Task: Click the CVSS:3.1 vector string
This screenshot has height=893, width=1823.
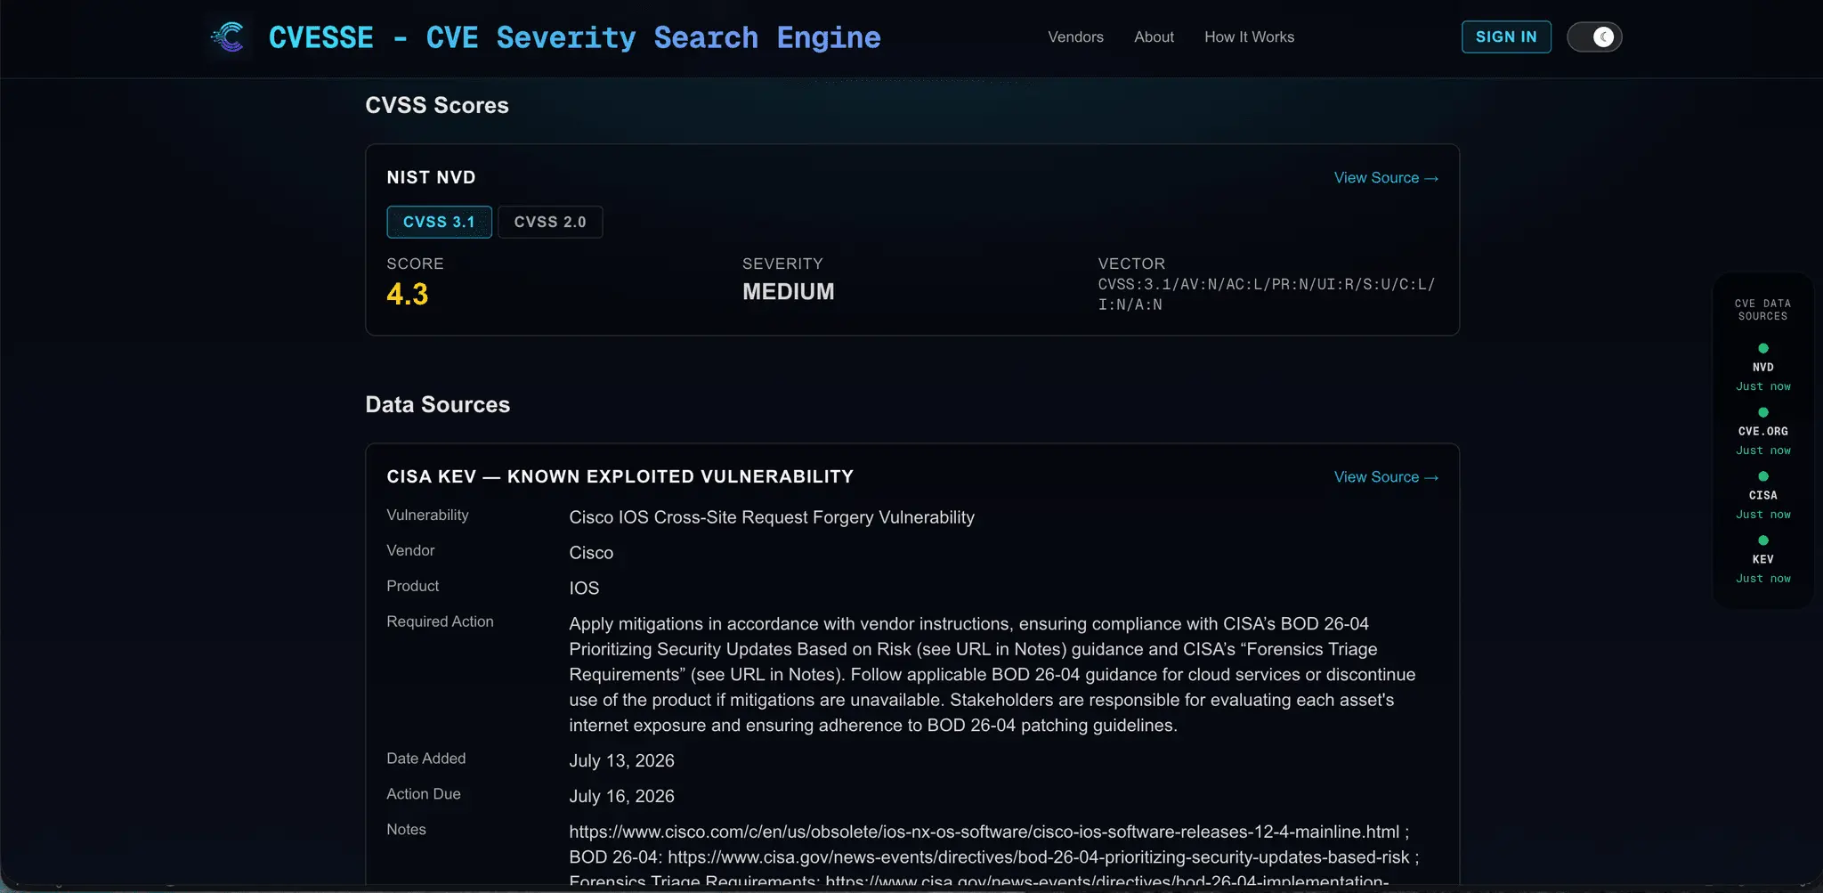Action: [x=1266, y=294]
